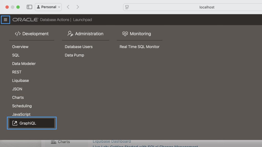
Task: Click the Launchpad header label
Action: [x=83, y=20]
